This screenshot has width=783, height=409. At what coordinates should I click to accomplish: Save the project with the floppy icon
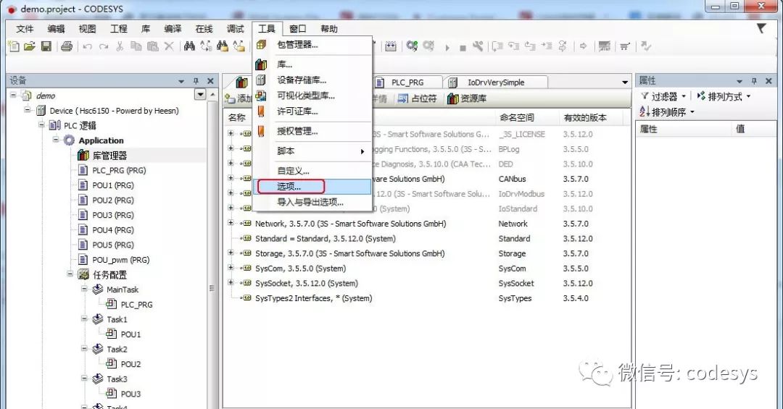pyautogui.click(x=46, y=46)
